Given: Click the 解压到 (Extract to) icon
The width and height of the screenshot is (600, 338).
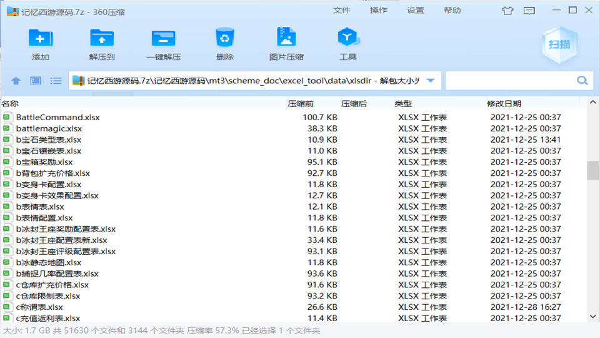Looking at the screenshot, I should (102, 38).
